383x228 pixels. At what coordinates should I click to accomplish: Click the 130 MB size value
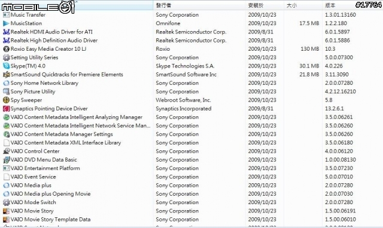click(x=310, y=49)
